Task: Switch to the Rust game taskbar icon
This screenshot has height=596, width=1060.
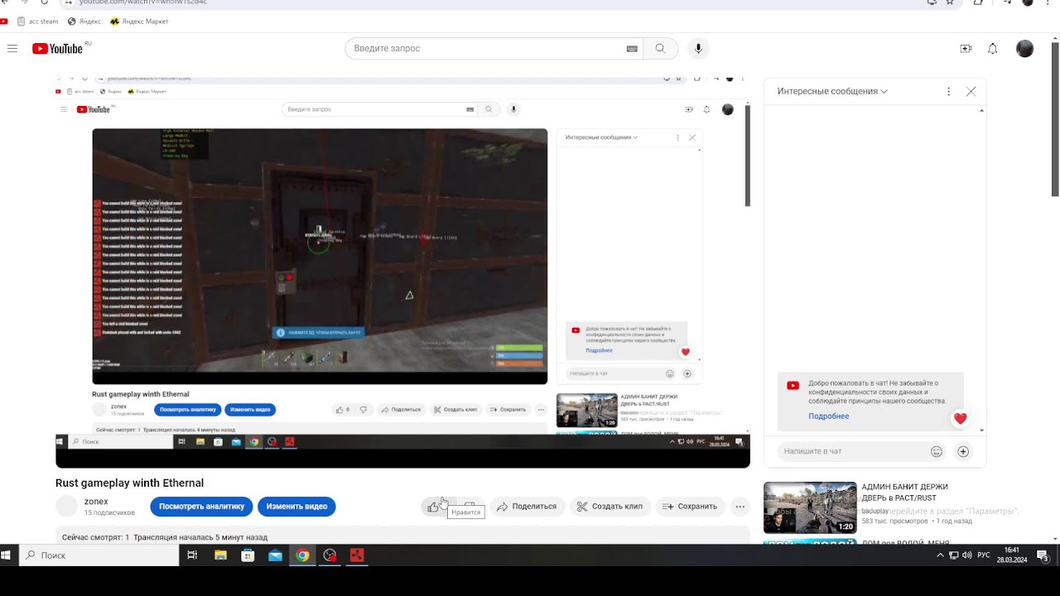Action: pyautogui.click(x=357, y=555)
